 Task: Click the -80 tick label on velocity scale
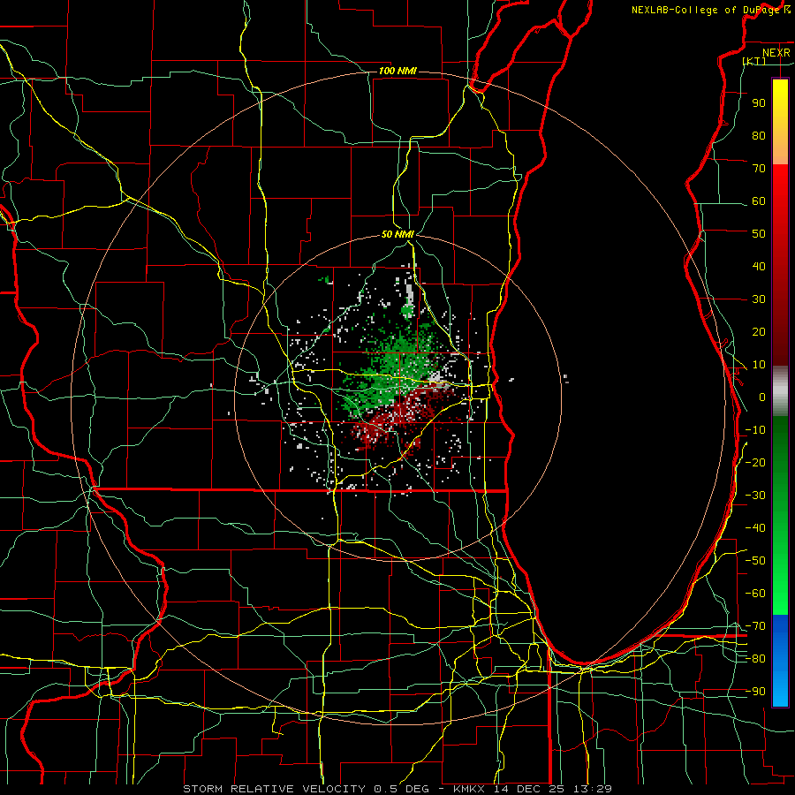pos(755,659)
